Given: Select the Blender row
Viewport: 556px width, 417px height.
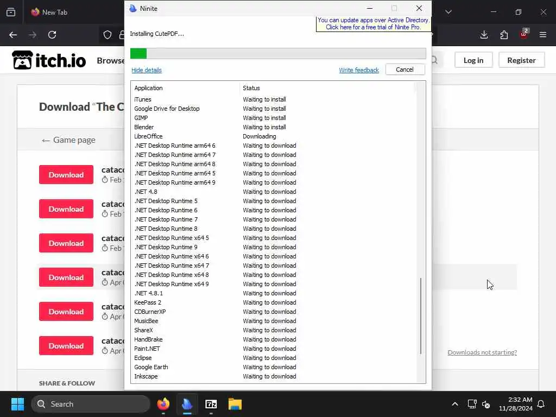Looking at the screenshot, I should [x=274, y=127].
